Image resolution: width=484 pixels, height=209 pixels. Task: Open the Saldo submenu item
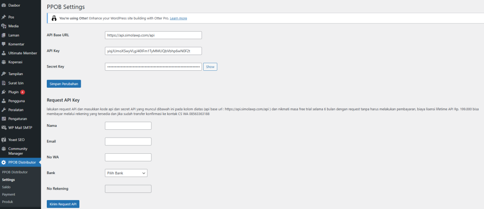(x=6, y=187)
